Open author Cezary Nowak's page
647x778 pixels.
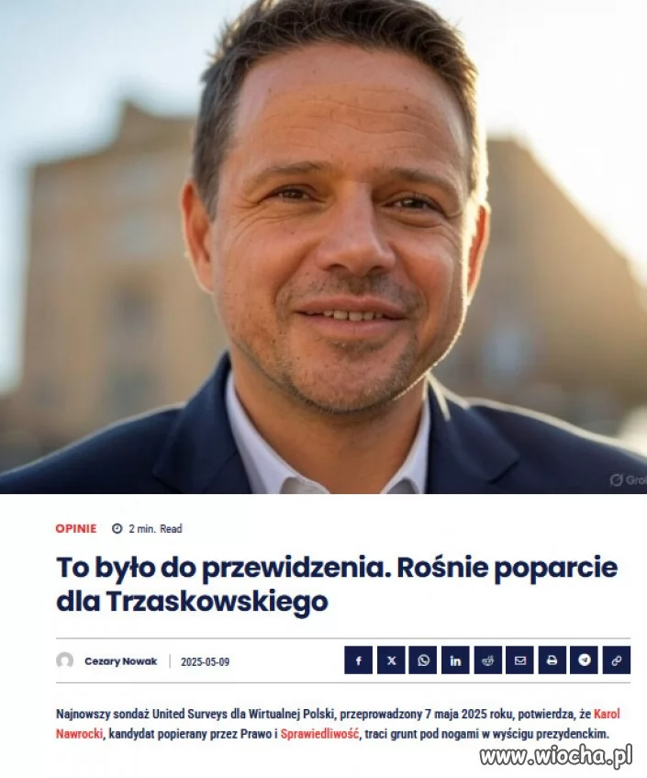point(120,661)
